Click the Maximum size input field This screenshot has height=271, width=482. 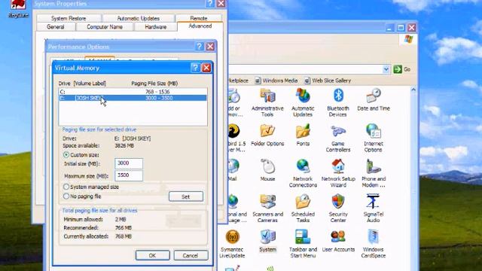(x=129, y=175)
